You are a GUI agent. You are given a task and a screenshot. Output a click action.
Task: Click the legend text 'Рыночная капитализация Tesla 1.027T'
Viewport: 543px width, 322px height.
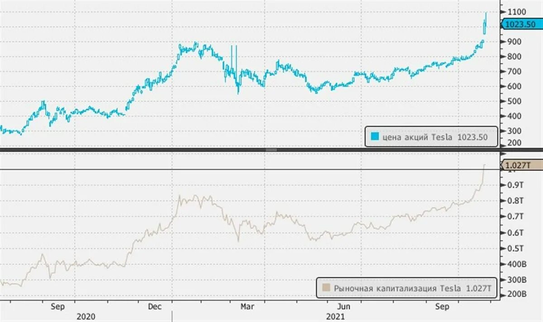[x=412, y=288]
